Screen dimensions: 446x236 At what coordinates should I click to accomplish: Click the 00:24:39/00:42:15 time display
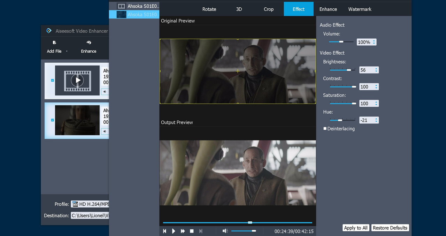point(294,231)
